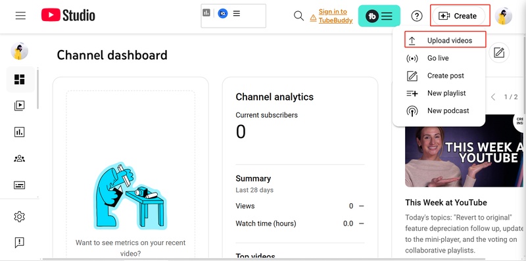Click This Week at YouTube title
Image resolution: width=526 pixels, height=261 pixels.
[x=446, y=202]
